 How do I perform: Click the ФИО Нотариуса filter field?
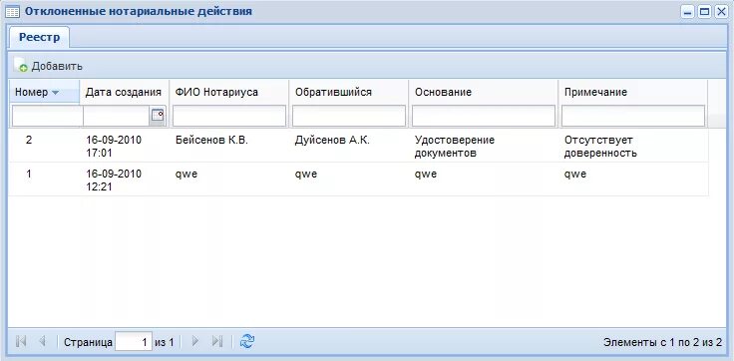pos(229,116)
